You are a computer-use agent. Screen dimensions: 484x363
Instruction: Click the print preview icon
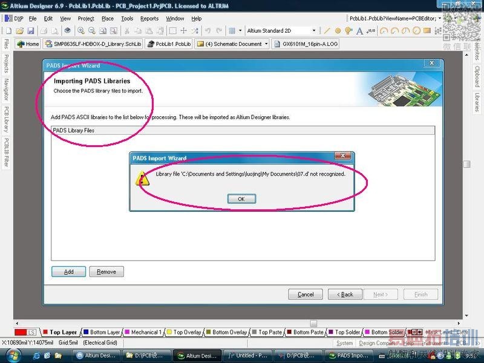pos(54,31)
